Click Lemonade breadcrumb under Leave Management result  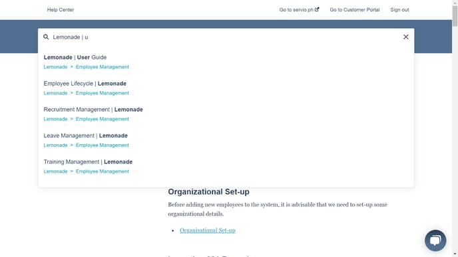coord(55,145)
